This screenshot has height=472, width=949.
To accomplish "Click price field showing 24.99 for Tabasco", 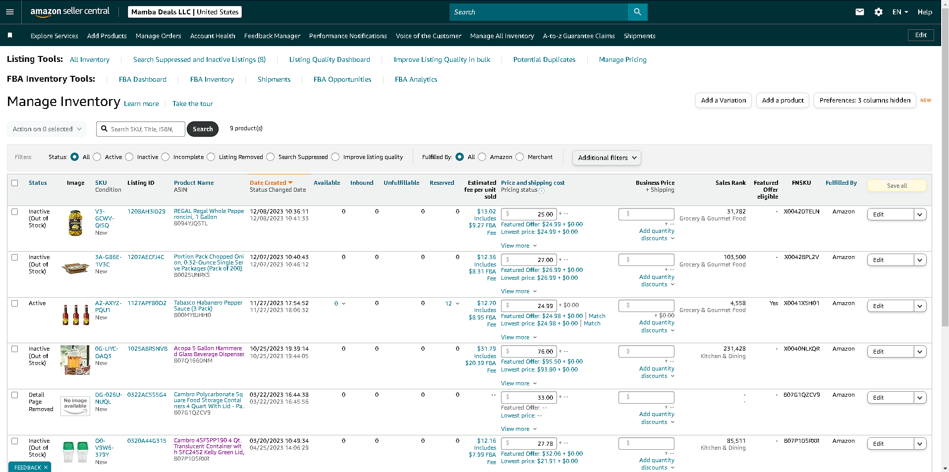I will 529,306.
